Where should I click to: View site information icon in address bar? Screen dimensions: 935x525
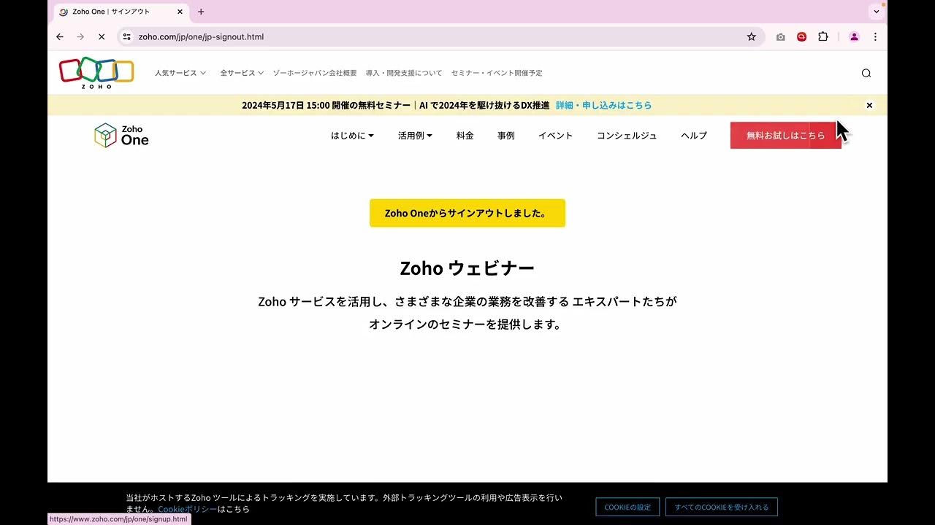pos(126,36)
